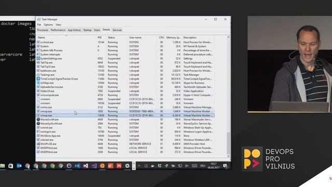The image size is (332, 187).
Task: Click the Taskmgr.exe process icon
Action: coord(38,75)
